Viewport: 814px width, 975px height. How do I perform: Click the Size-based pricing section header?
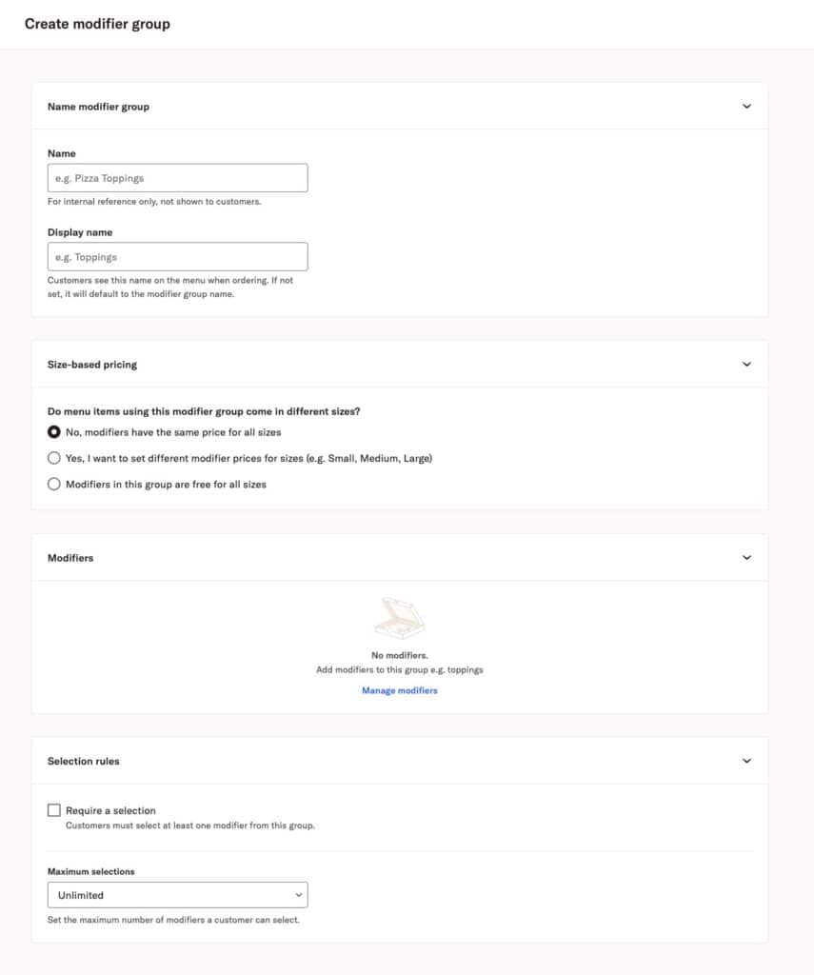tap(92, 364)
